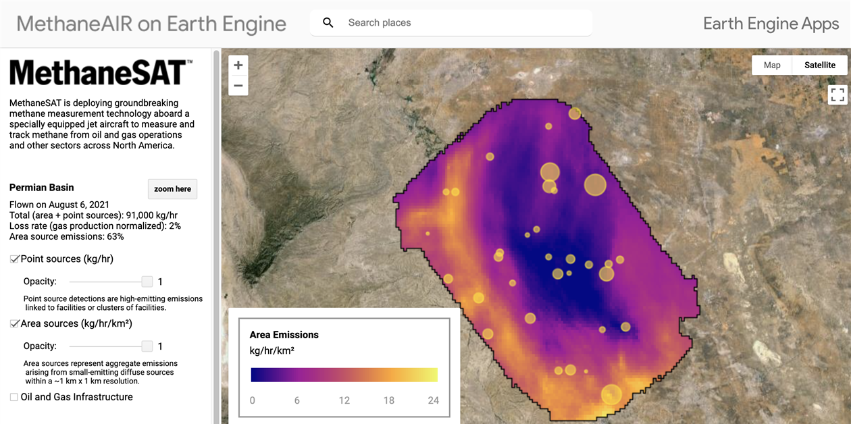
Task: Click the Area Emissions legend color bar
Action: coord(343,374)
